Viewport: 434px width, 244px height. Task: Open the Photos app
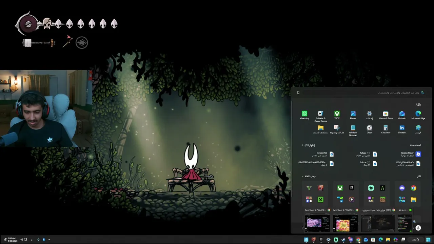click(x=353, y=115)
